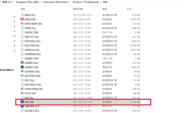
Task: Click the GDIPLUS.DLL file icon
Action: pos(22,49)
